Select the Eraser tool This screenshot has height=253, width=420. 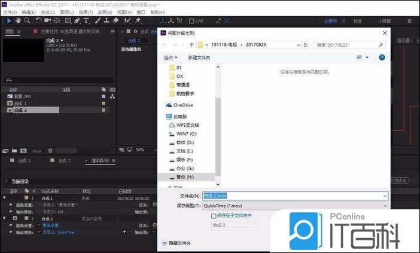pyautogui.click(x=116, y=20)
